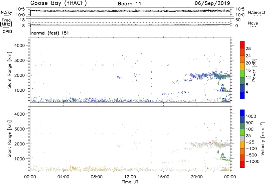This screenshot has width=266, height=184.
Task: Click the '60' Nave axis tick label
Action: (x=238, y=20)
